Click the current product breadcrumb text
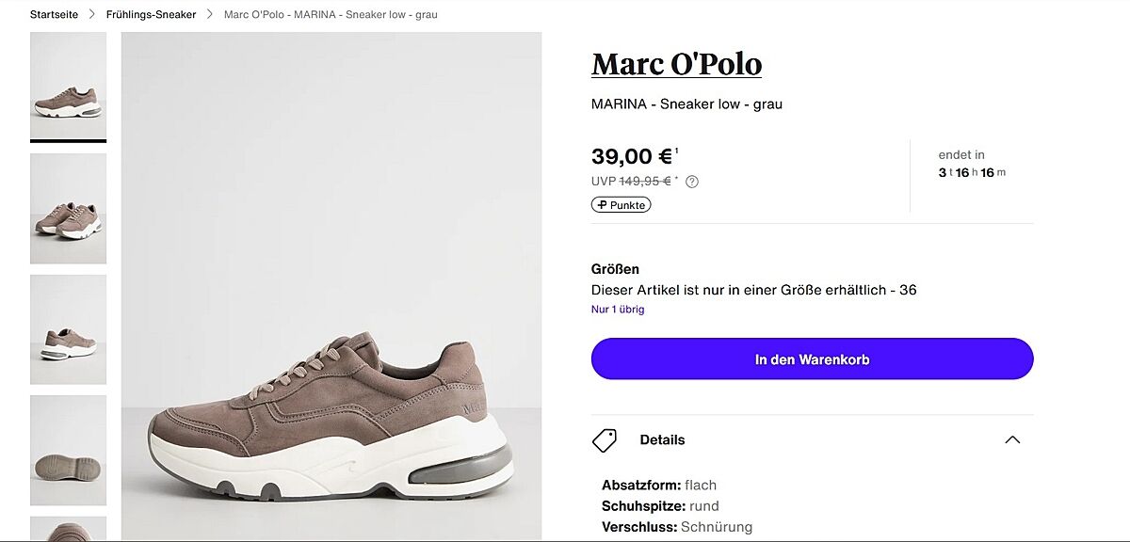 coord(331,15)
